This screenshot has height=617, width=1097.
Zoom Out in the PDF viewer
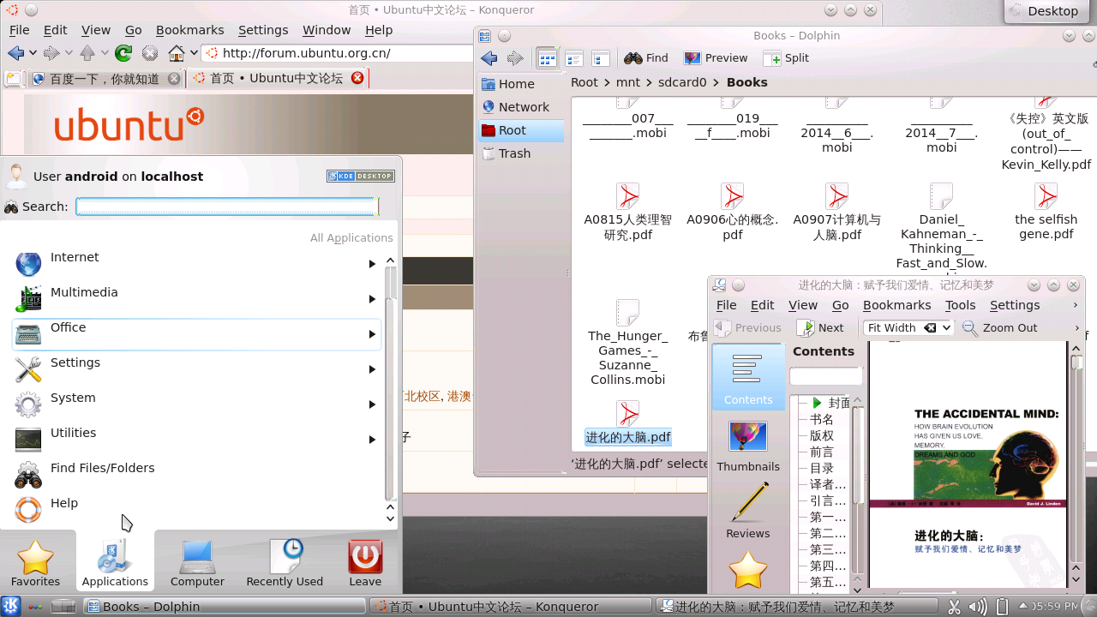point(999,327)
